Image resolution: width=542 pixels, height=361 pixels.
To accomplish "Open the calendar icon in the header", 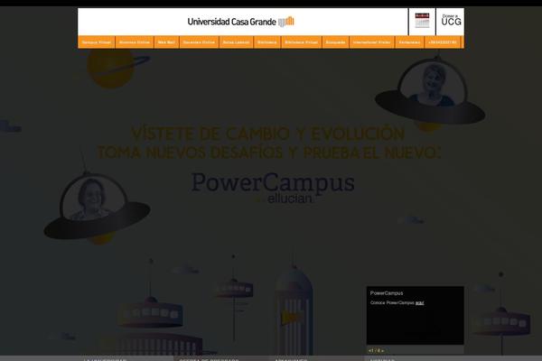I will click(422, 21).
